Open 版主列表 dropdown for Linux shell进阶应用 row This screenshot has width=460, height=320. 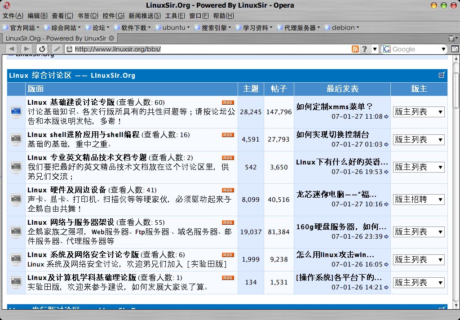[419, 139]
